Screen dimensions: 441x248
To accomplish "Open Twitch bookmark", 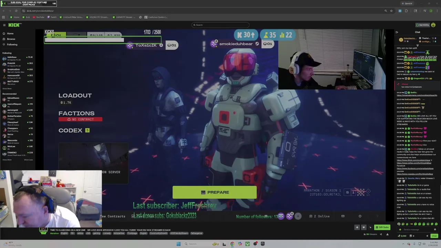I will [x=52, y=17].
